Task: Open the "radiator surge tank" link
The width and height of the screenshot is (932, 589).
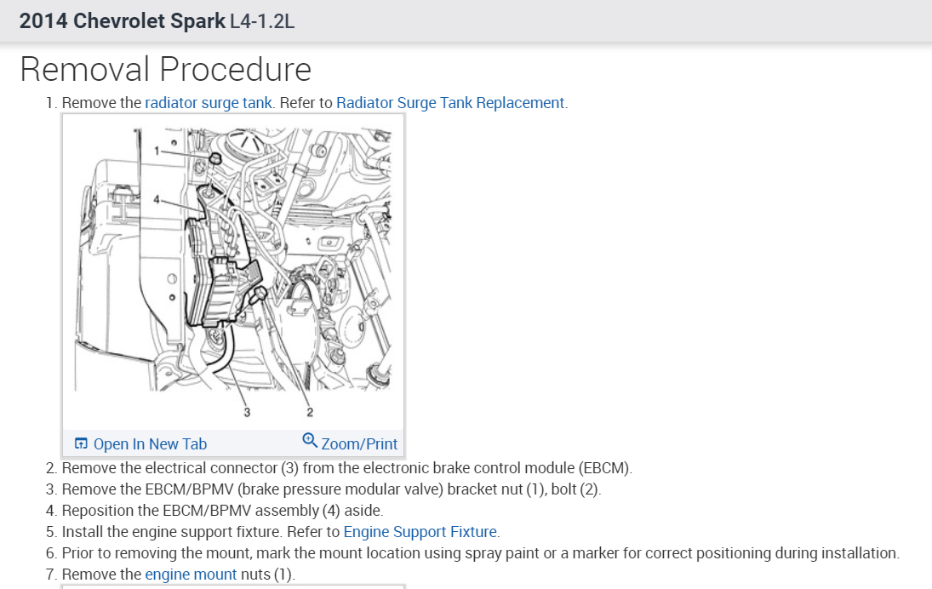Action: pyautogui.click(x=209, y=103)
